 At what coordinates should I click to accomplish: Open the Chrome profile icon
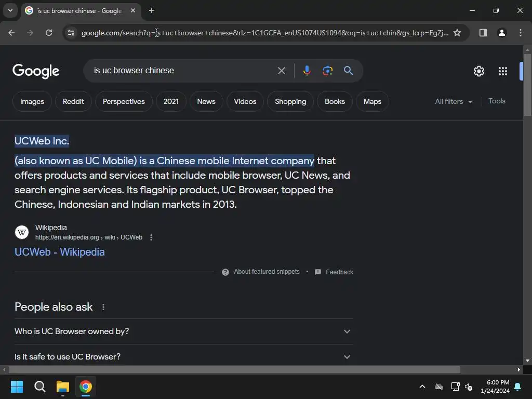pyautogui.click(x=502, y=33)
